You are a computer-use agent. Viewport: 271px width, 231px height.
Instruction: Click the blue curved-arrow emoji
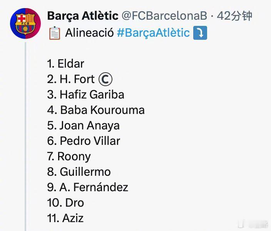(x=200, y=33)
